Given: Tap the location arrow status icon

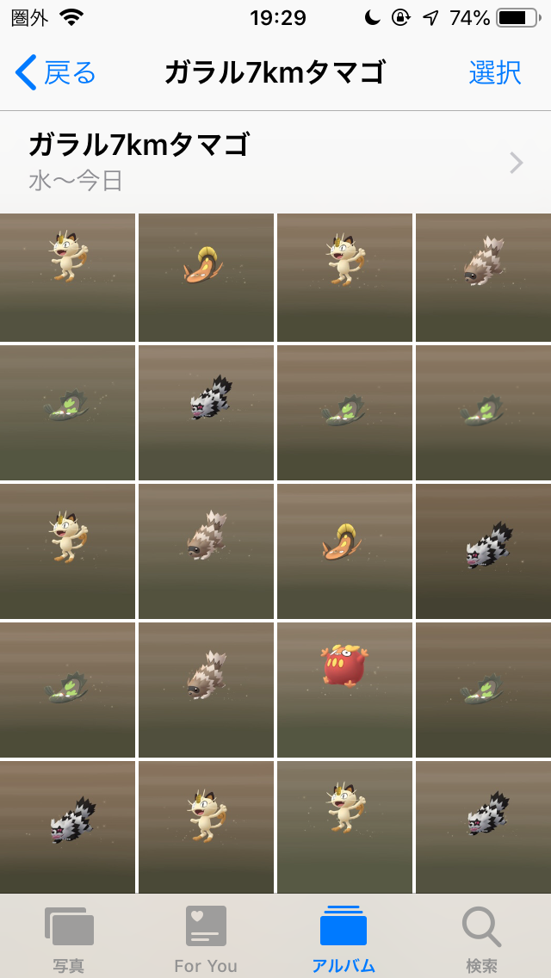Looking at the screenshot, I should click(x=430, y=18).
